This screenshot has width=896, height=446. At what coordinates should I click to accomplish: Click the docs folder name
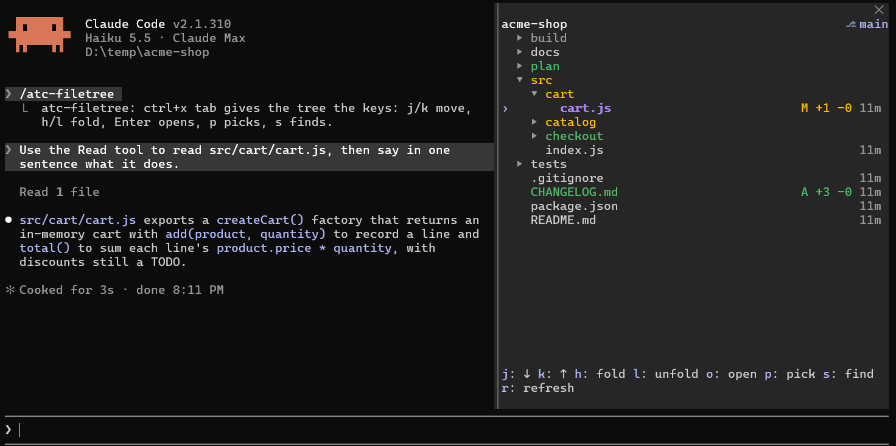click(x=545, y=52)
